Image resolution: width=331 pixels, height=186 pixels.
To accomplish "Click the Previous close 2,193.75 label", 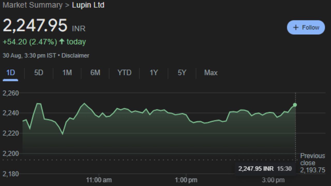I will [x=313, y=163].
